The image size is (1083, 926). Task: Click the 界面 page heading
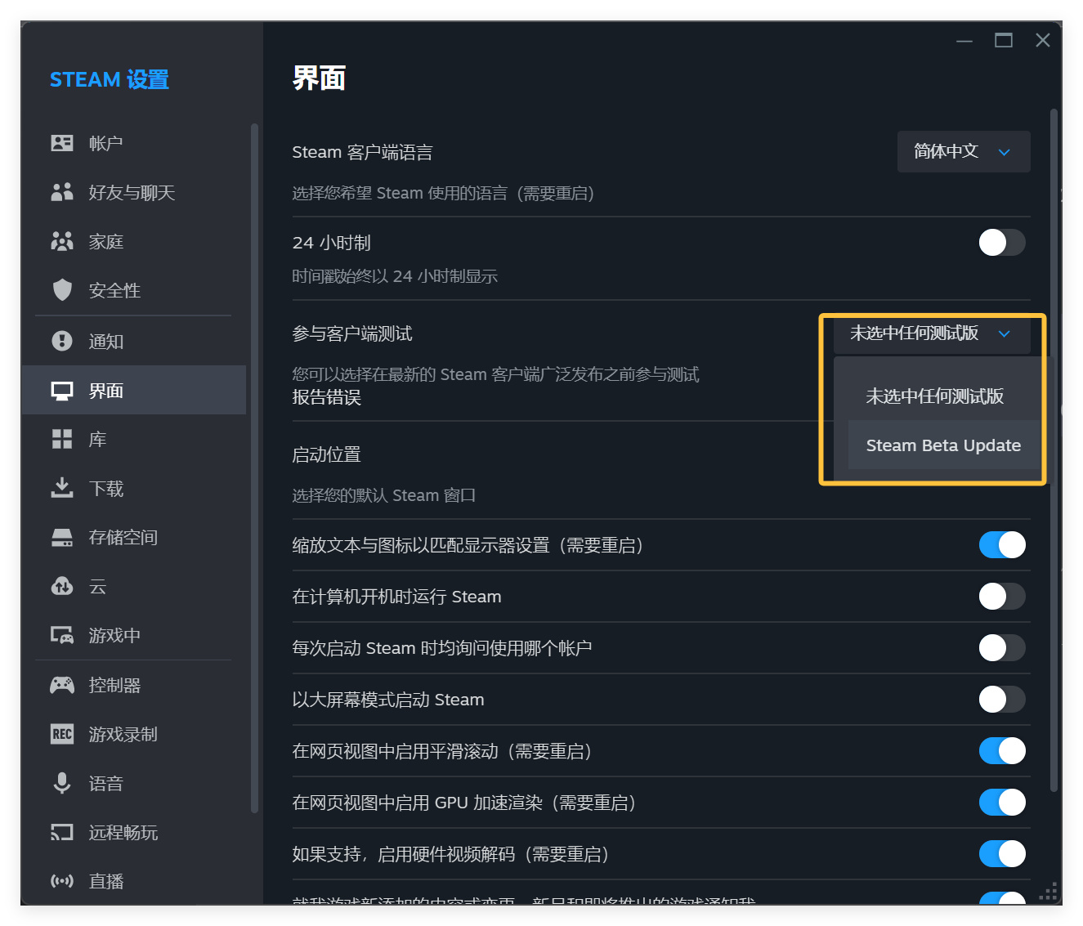pos(319,78)
